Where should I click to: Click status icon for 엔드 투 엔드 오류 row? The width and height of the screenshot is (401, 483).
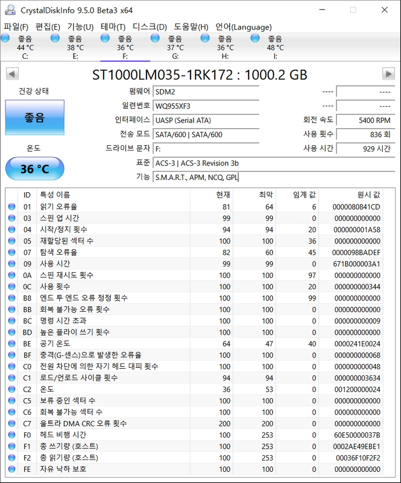tap(12, 298)
